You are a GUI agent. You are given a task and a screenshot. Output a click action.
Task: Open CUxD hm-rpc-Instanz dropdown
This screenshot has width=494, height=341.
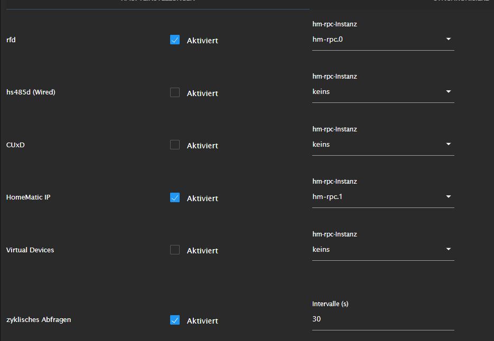click(x=383, y=144)
